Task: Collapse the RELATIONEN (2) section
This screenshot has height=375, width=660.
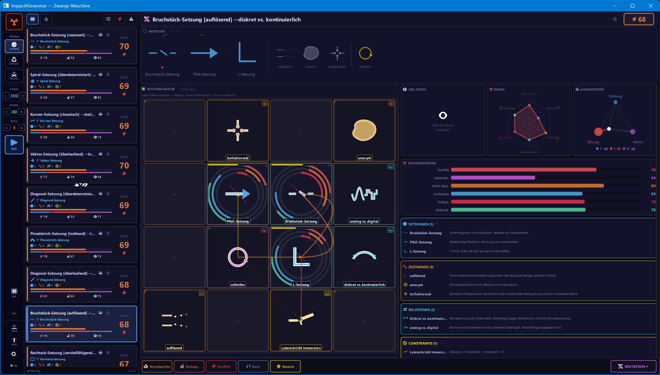Action: click(x=438, y=309)
